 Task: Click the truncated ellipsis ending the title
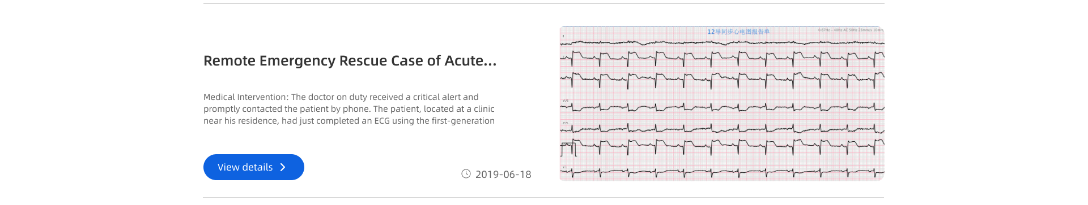coord(490,61)
